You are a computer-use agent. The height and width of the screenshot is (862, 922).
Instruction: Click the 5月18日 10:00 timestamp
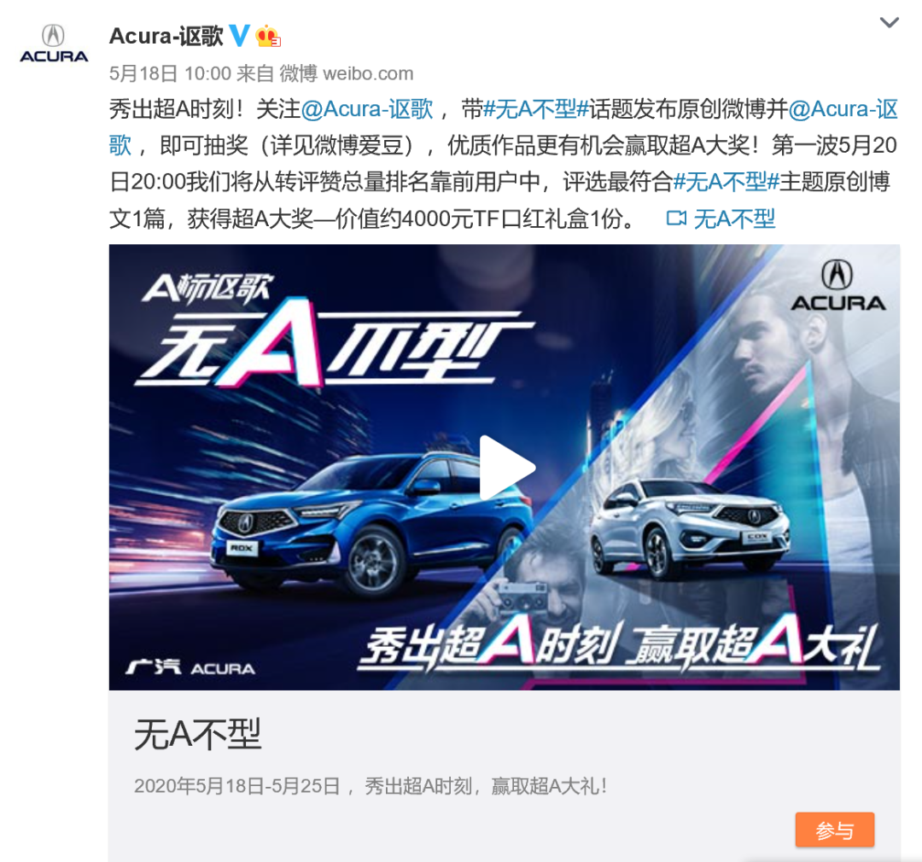tap(170, 73)
